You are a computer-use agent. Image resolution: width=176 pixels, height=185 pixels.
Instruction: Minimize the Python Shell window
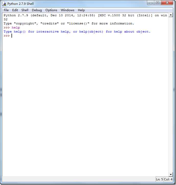click(x=151, y=3)
